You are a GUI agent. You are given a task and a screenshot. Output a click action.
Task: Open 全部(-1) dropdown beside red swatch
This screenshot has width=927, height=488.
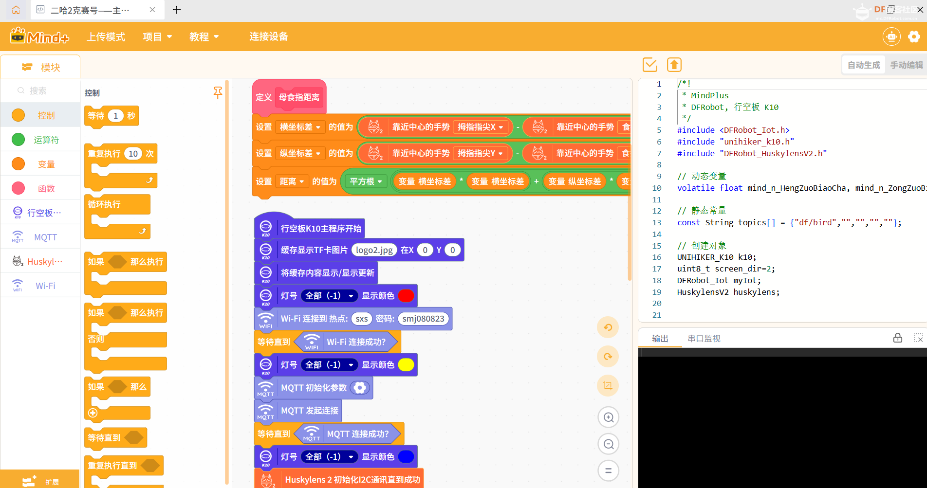[329, 296]
